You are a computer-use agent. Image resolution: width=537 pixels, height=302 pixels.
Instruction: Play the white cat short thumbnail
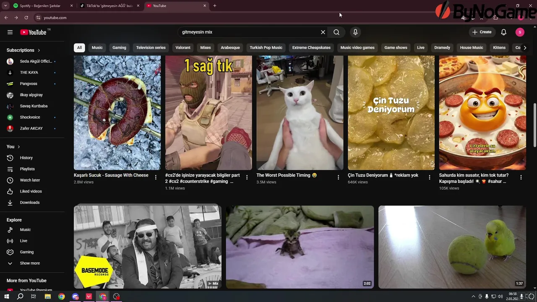(300, 113)
